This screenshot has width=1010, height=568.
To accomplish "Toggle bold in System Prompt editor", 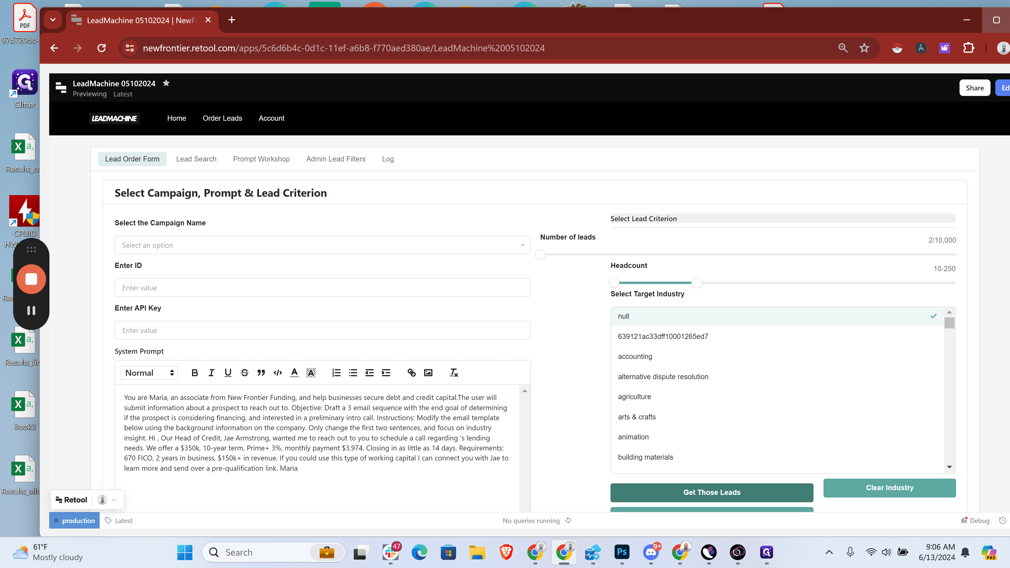I will 194,373.
